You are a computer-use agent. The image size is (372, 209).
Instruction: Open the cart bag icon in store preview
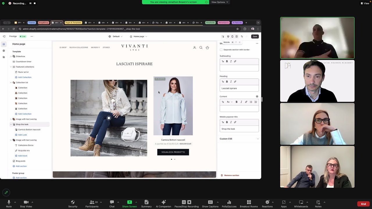pos(207,48)
